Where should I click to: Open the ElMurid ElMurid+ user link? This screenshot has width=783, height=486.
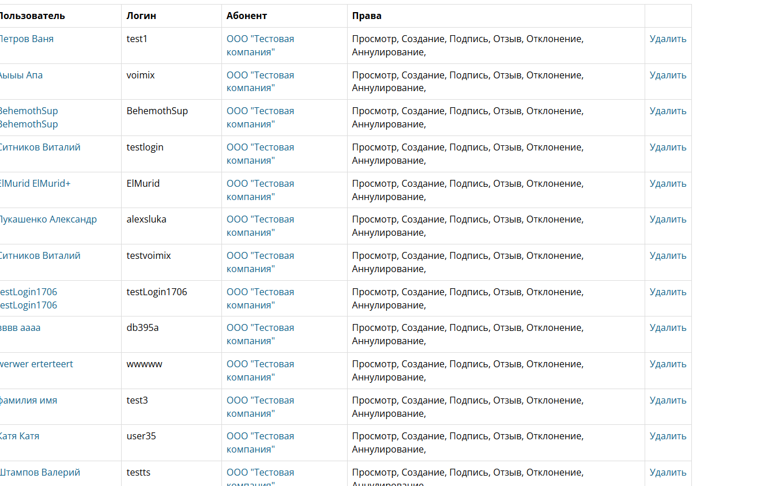35,183
